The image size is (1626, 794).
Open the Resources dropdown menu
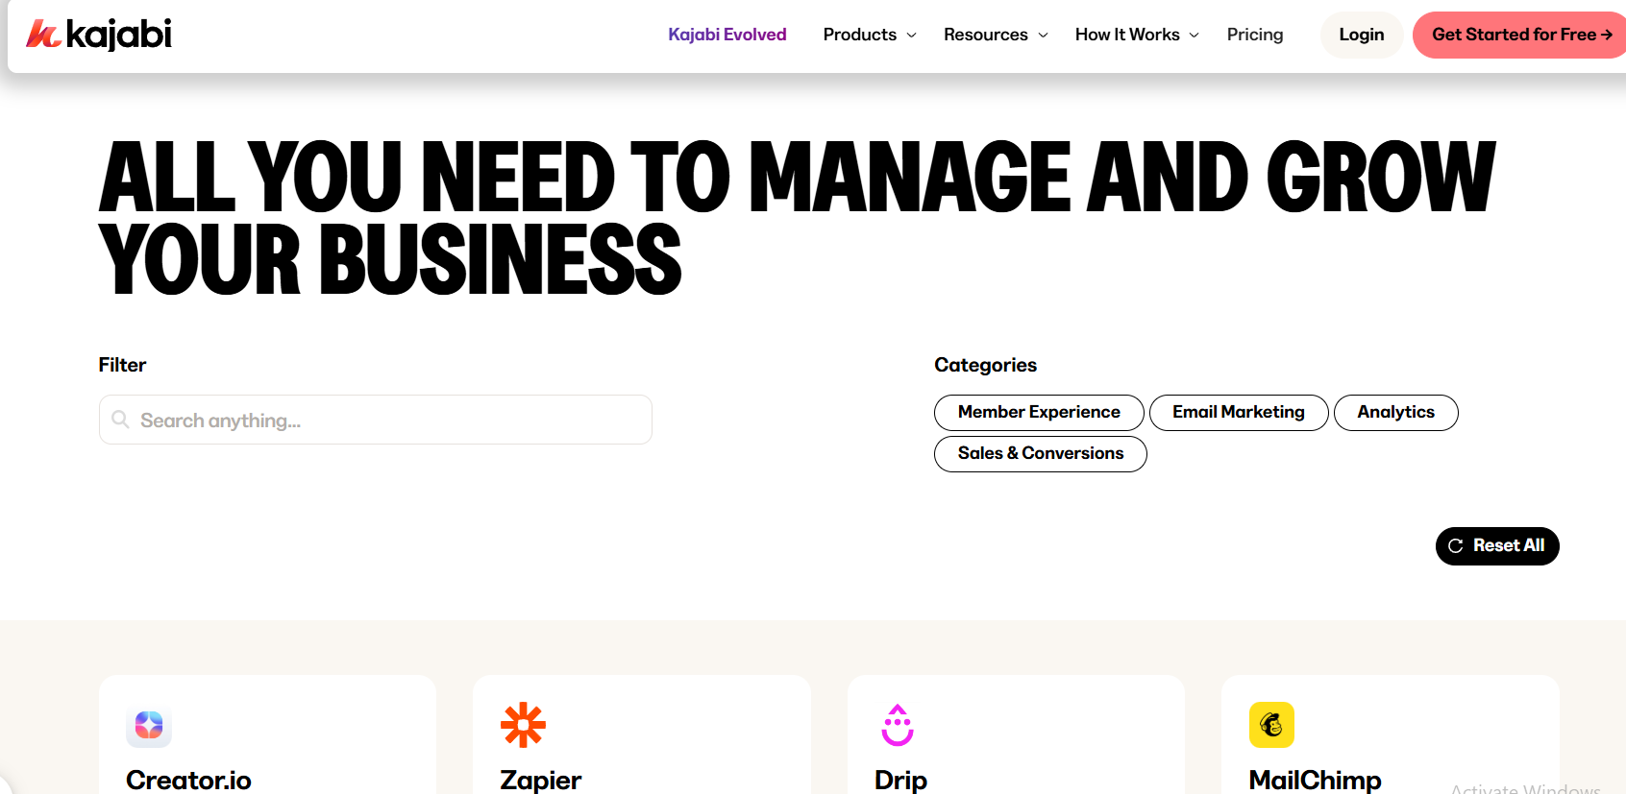pyautogui.click(x=995, y=35)
